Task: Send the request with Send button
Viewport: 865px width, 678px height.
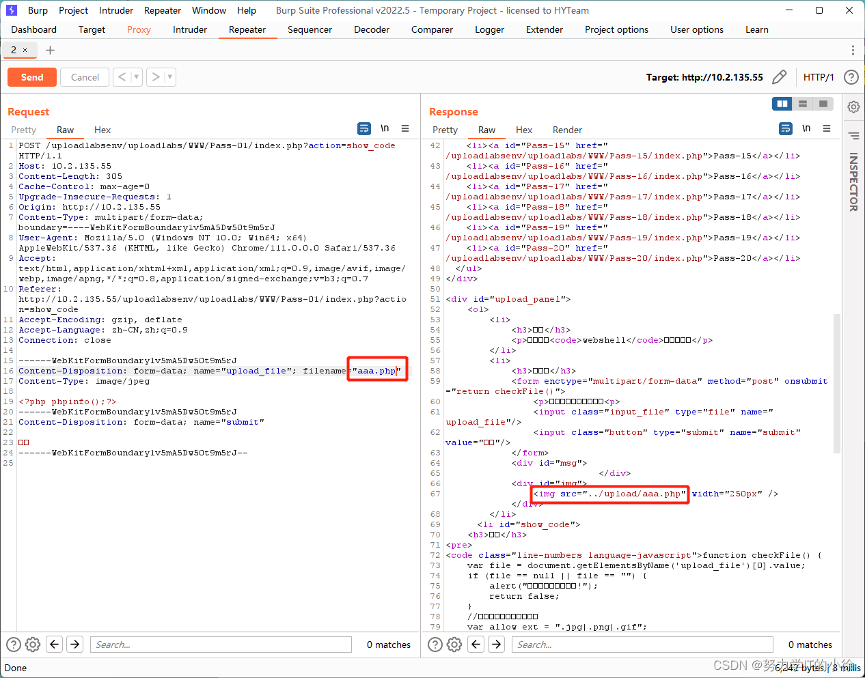Action: [32, 77]
